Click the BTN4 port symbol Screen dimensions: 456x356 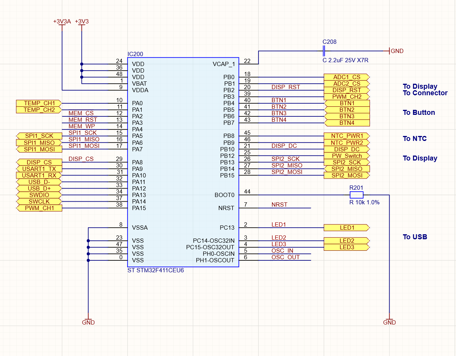347,123
